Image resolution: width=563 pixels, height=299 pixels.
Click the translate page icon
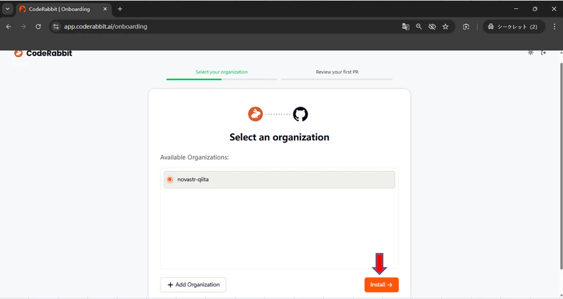(406, 27)
